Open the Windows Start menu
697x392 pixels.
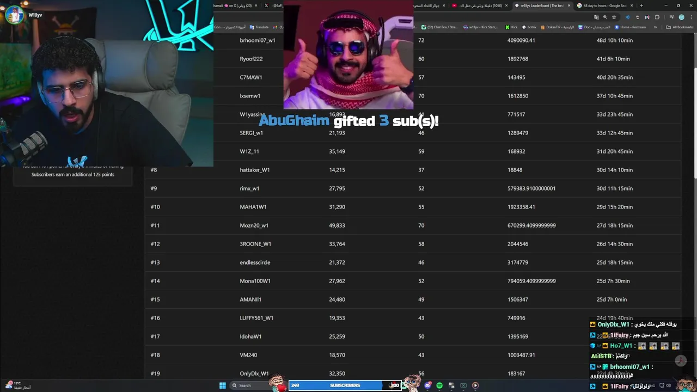click(x=222, y=385)
